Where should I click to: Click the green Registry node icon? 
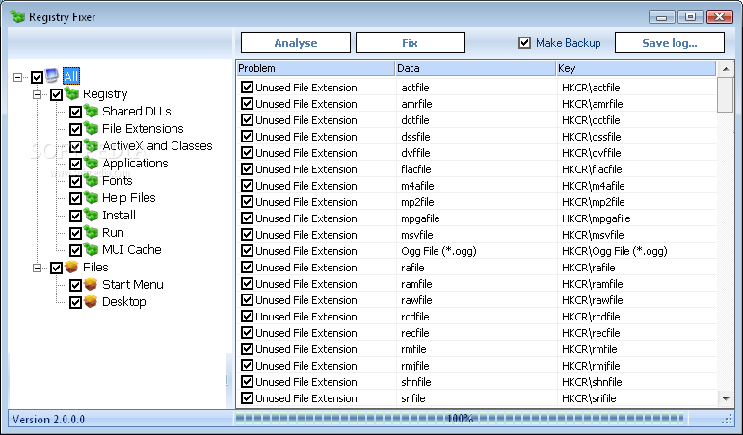pos(71,93)
